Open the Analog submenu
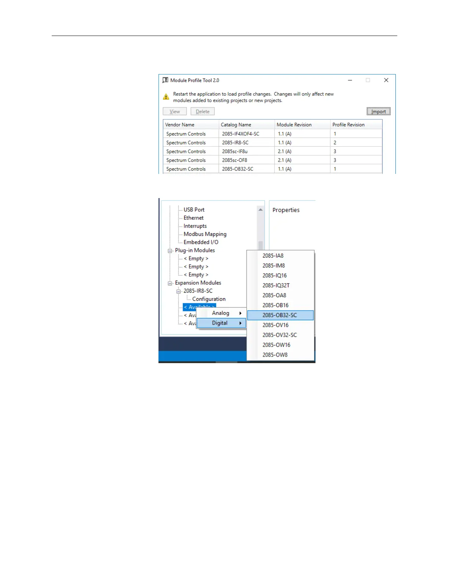This screenshot has width=449, height=581. coord(221,313)
